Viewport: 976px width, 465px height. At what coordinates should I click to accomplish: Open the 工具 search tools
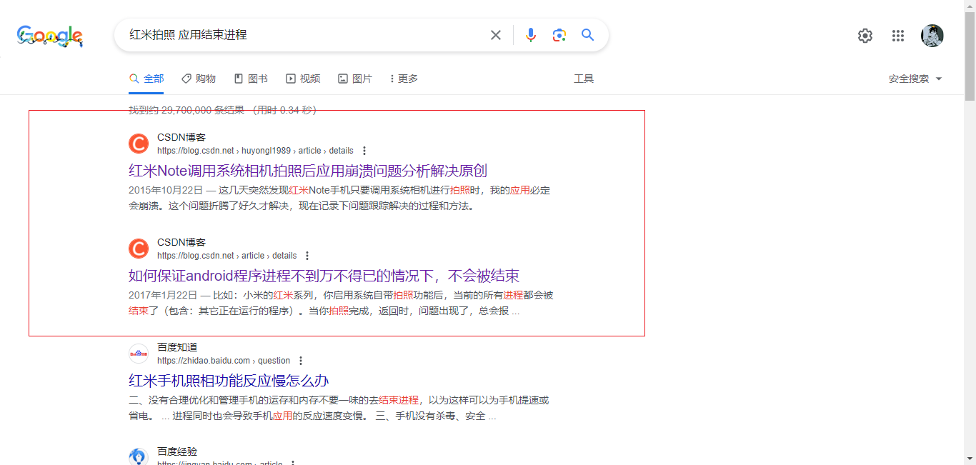pyautogui.click(x=584, y=79)
